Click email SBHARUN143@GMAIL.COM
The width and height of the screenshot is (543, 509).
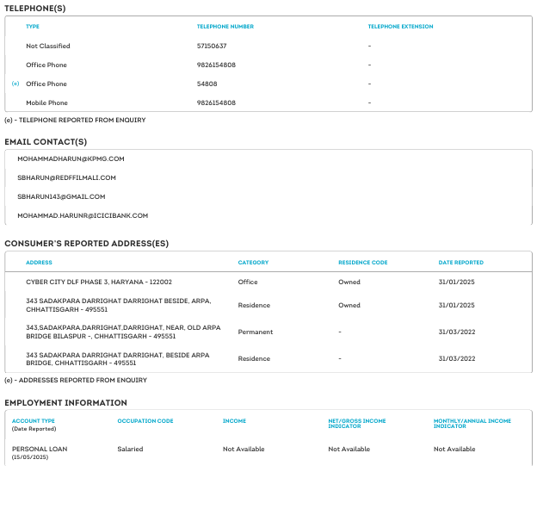(x=61, y=197)
